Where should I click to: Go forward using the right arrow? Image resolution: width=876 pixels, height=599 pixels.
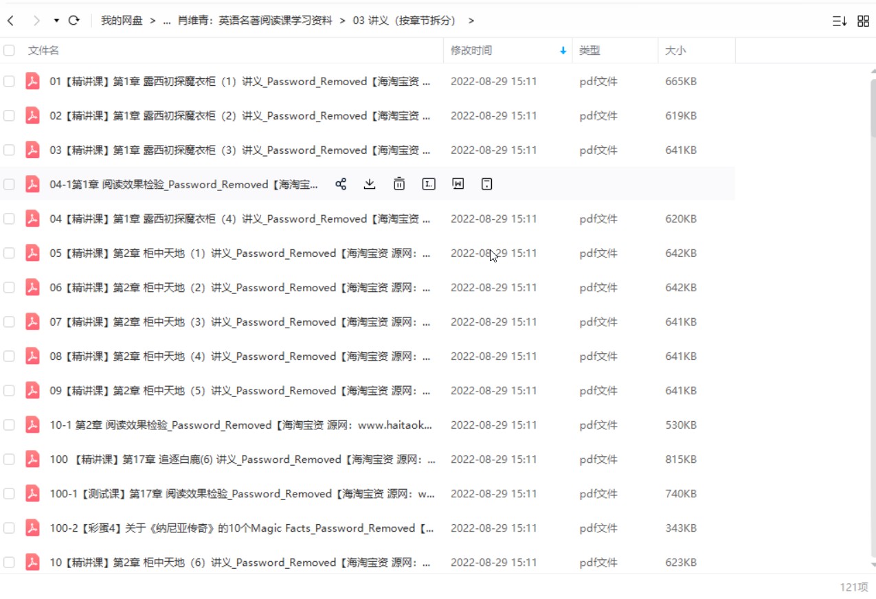click(x=36, y=21)
